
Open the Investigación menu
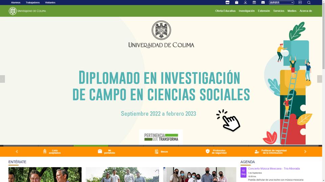(x=247, y=11)
